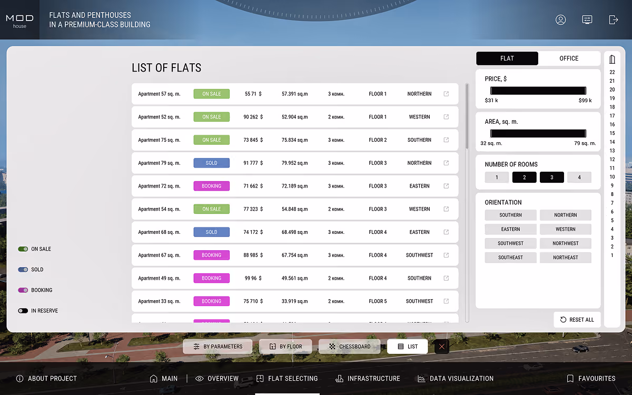Open the user profile icon

point(560,19)
